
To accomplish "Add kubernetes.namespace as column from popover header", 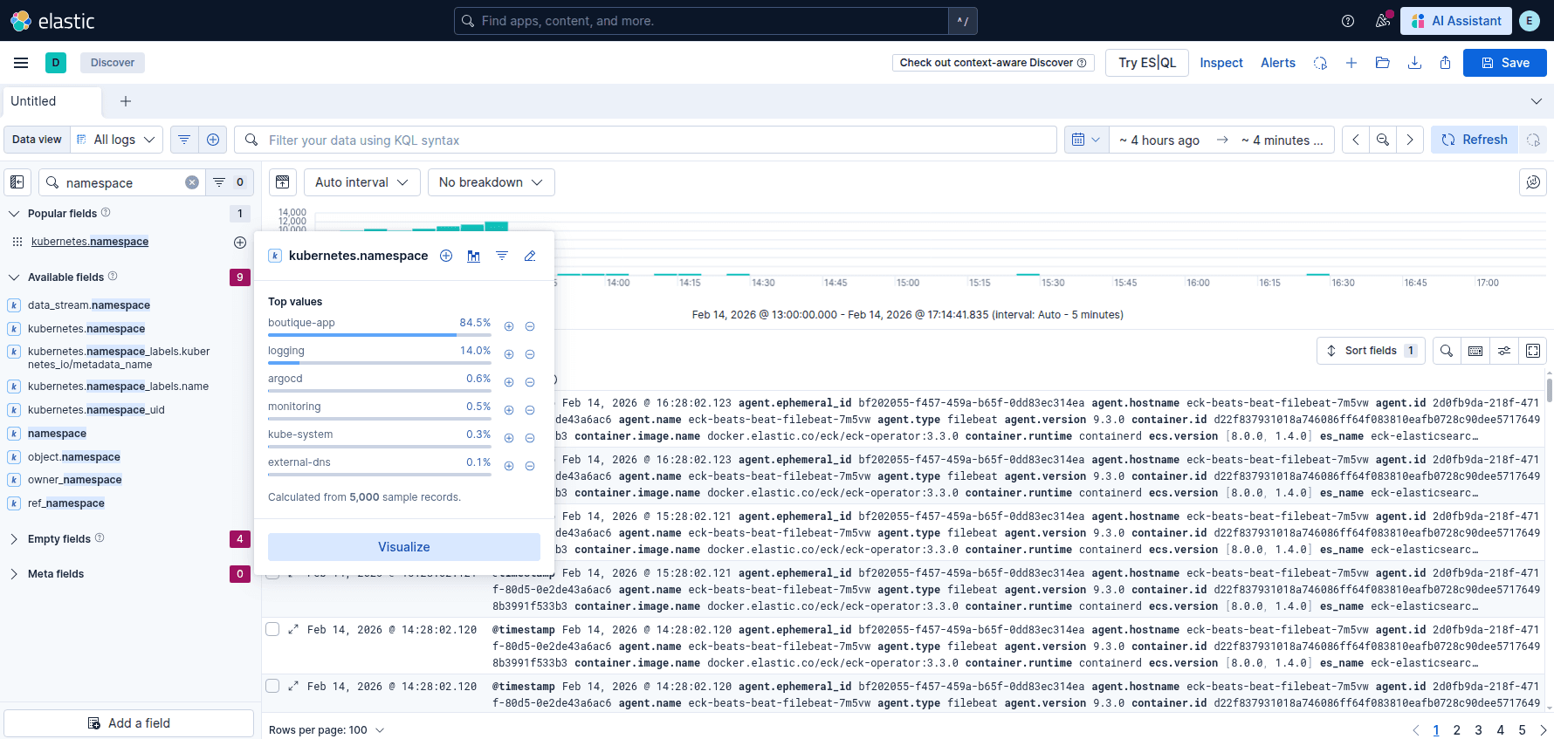I will (446, 256).
